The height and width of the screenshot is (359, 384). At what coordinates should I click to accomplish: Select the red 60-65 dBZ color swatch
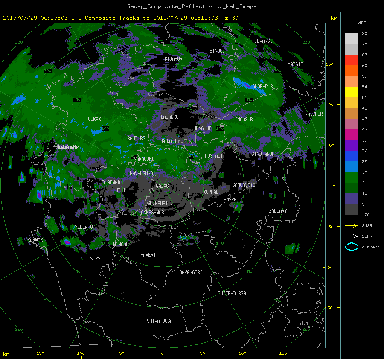point(352,60)
